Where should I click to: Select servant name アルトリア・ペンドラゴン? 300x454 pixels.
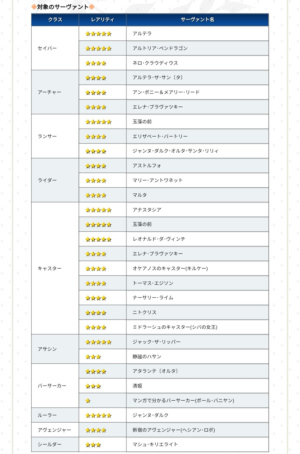tap(160, 48)
